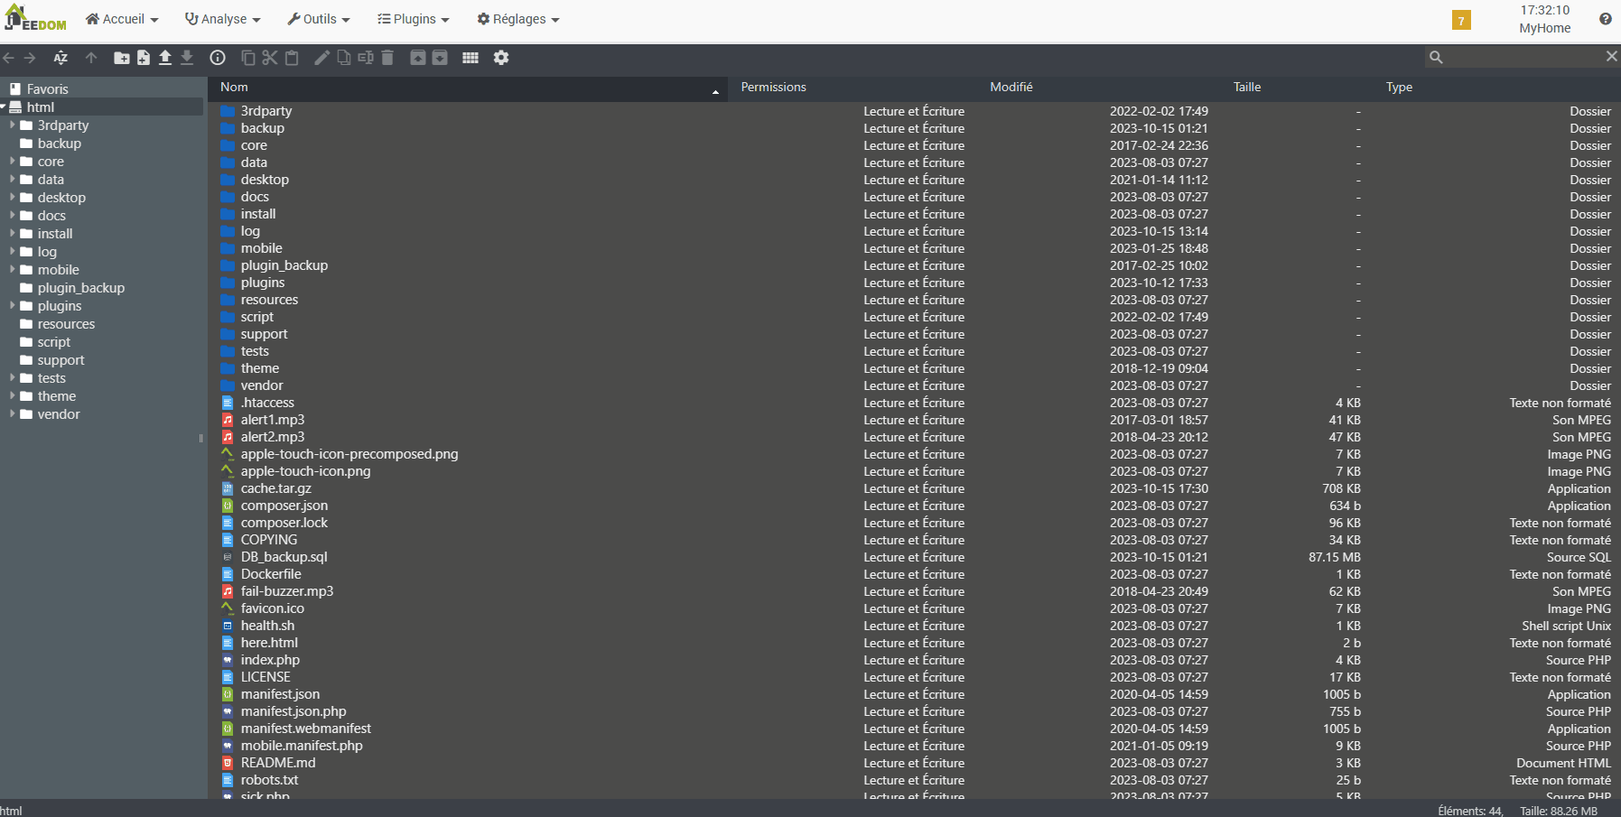Select index.php in the file list

point(914,660)
